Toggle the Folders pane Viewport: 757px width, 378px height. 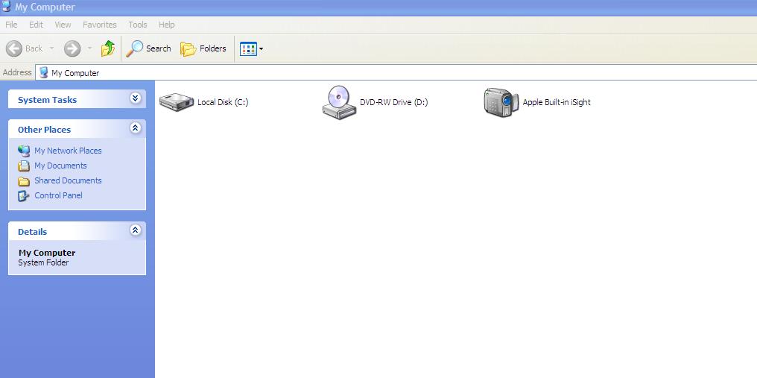pyautogui.click(x=203, y=48)
